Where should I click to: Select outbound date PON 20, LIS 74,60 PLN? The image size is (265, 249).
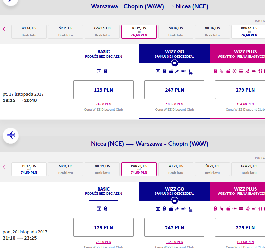tap(248, 32)
